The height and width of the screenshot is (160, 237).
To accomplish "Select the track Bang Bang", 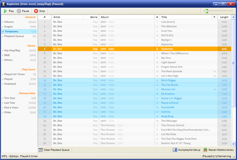I will click(135, 116).
